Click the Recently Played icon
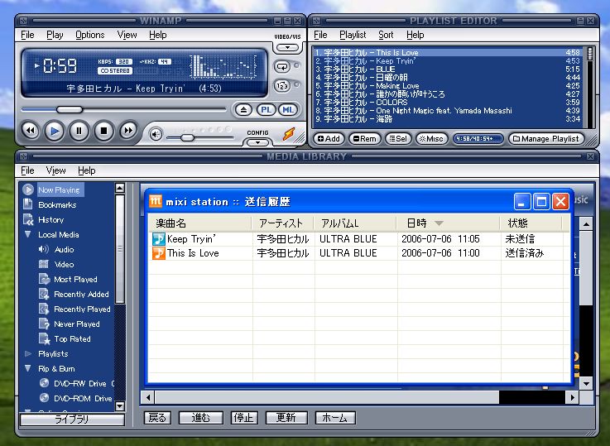This screenshot has width=610, height=446. (44, 309)
